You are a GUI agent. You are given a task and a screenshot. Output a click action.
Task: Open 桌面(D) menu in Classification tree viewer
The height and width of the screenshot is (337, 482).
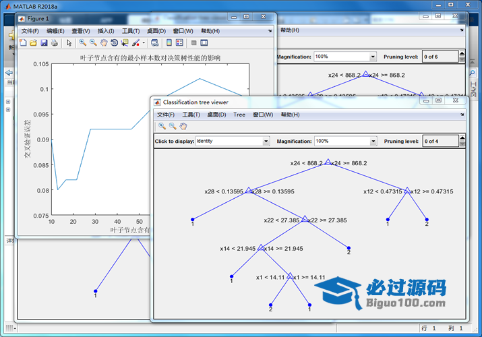(x=216, y=115)
